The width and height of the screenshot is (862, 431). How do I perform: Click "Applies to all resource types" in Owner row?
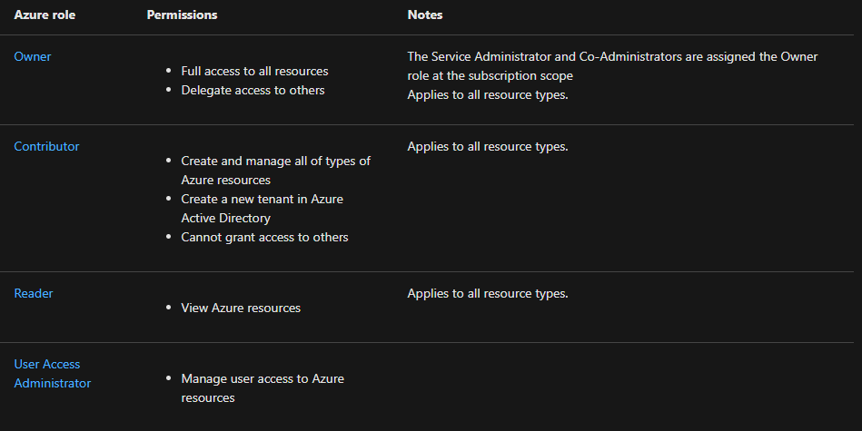[x=488, y=94]
